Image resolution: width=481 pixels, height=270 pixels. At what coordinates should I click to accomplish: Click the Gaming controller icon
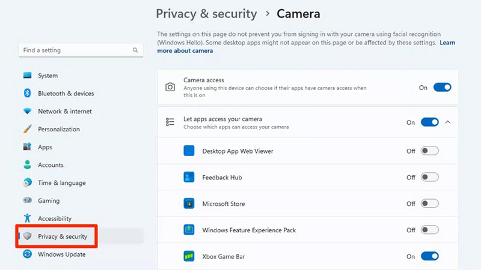[27, 200]
